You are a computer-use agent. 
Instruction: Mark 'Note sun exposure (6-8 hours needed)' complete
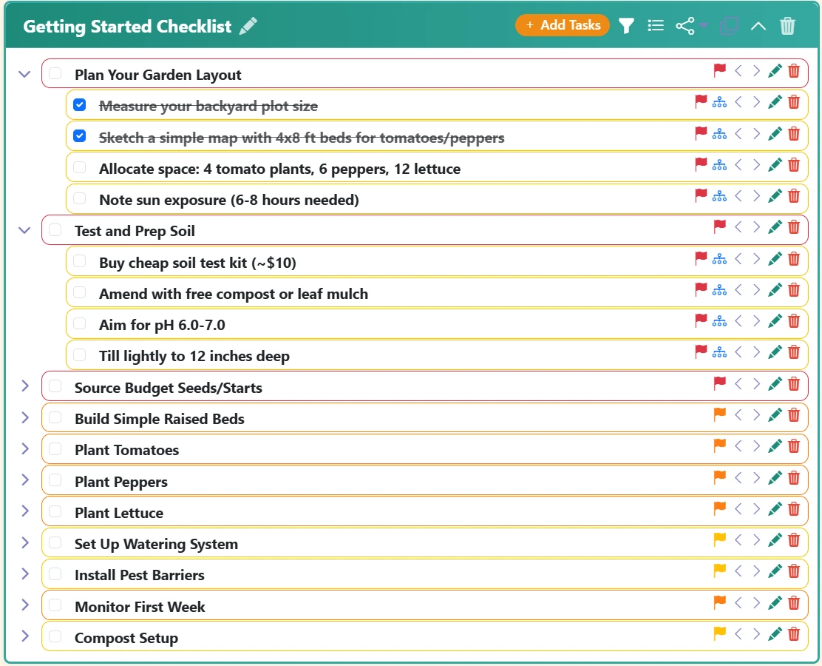point(80,197)
